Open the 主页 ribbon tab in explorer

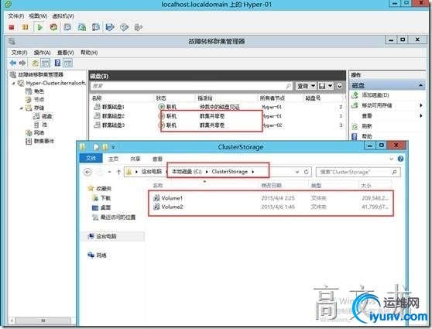click(x=113, y=159)
